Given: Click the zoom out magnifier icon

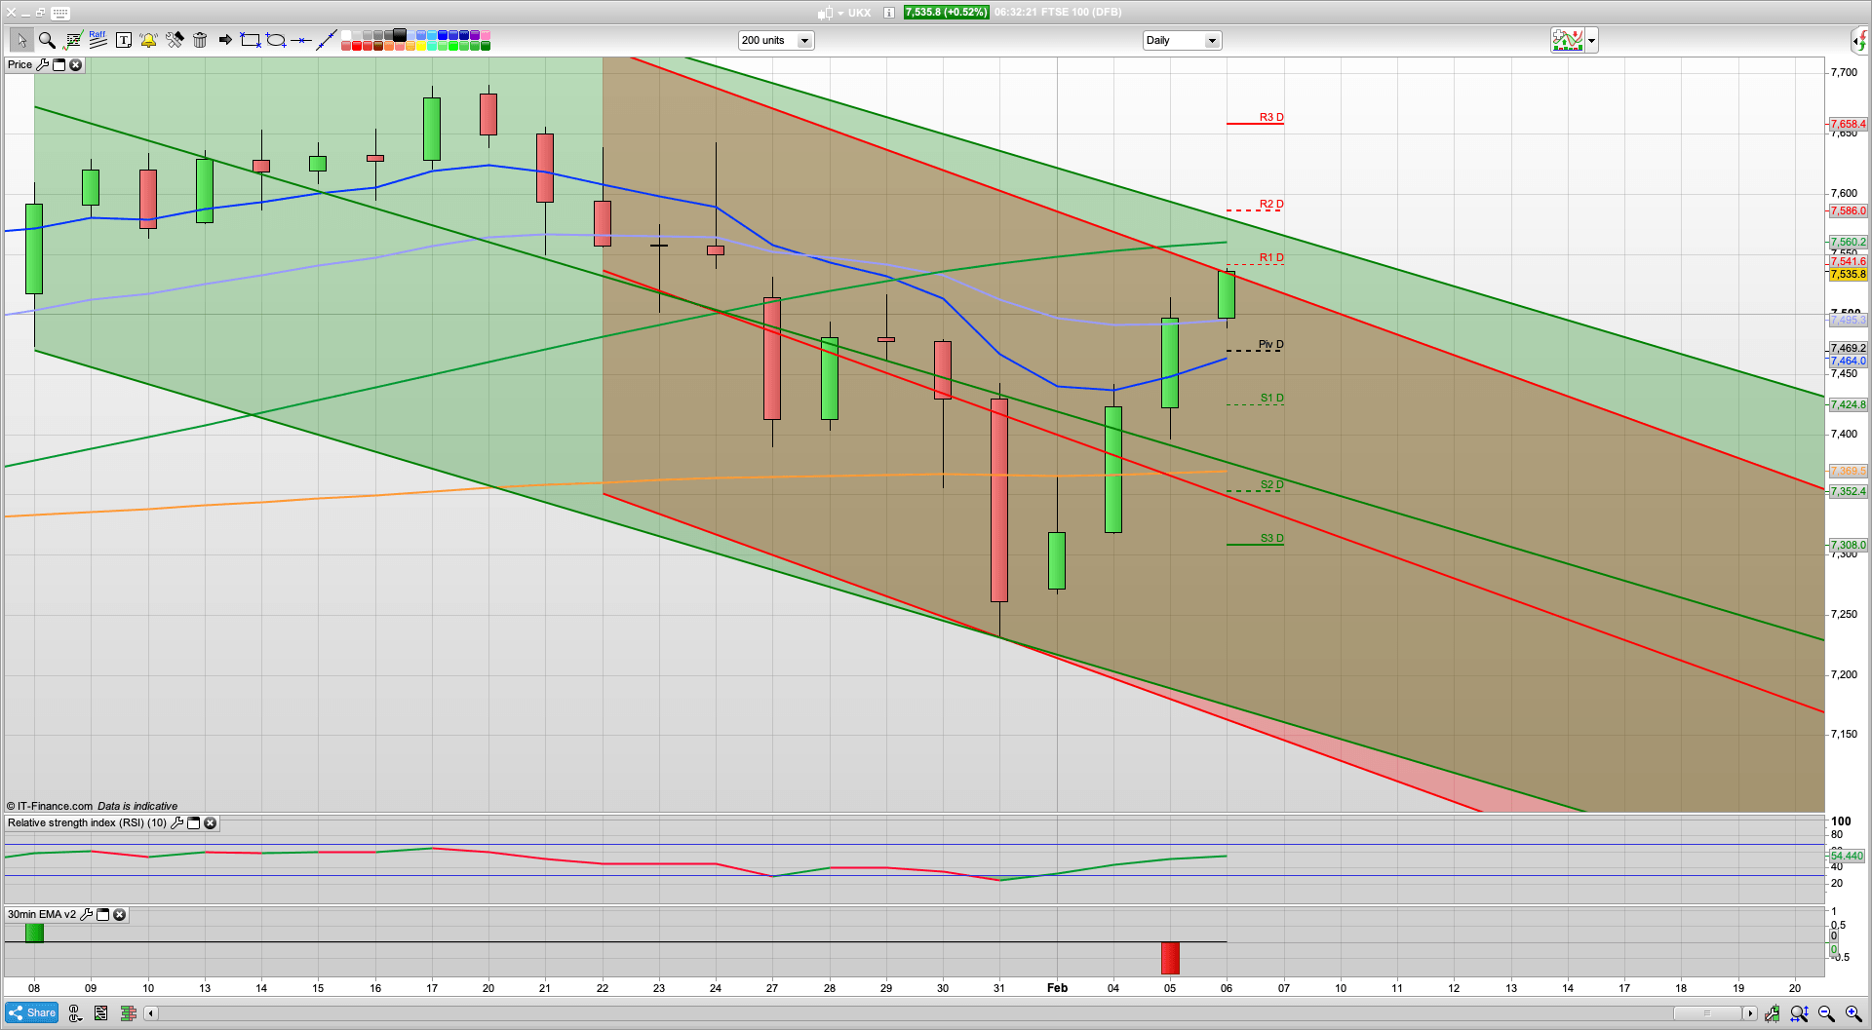Looking at the screenshot, I should pos(1826,1014).
